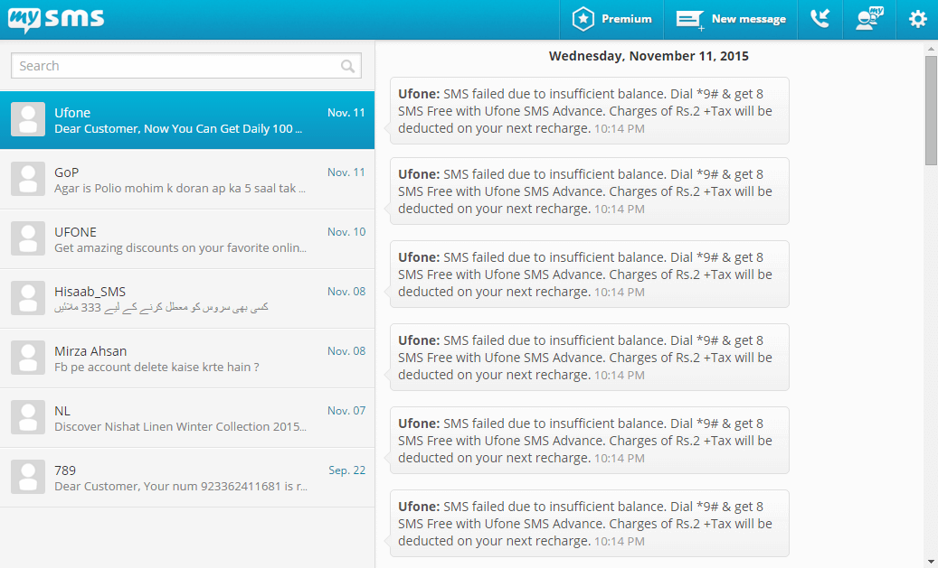Click the Mirza Ahsan contact avatar
Image resolution: width=938 pixels, height=568 pixels.
[28, 358]
